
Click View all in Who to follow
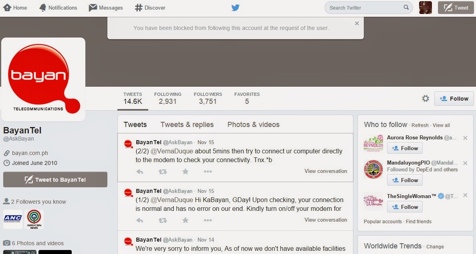(441, 125)
